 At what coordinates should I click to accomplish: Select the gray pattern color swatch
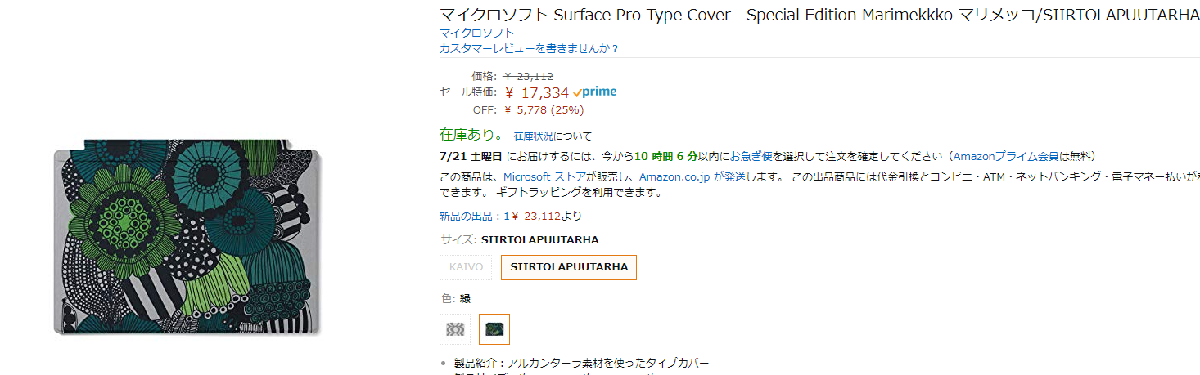pyautogui.click(x=455, y=329)
